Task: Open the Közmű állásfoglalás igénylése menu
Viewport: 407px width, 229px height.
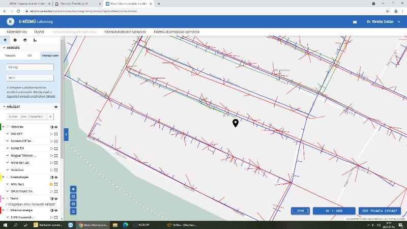Action: click(x=177, y=32)
